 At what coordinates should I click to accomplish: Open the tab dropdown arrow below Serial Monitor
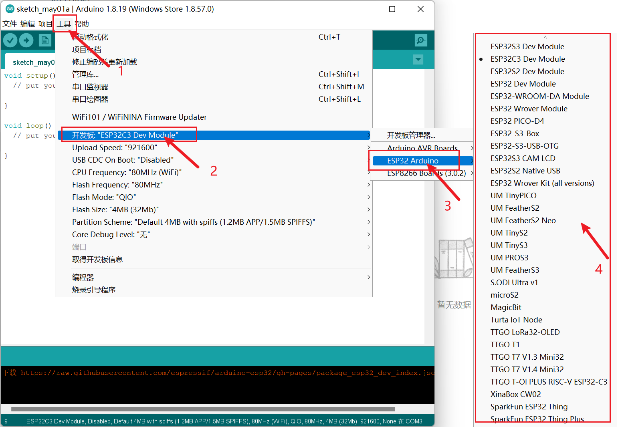(x=418, y=60)
